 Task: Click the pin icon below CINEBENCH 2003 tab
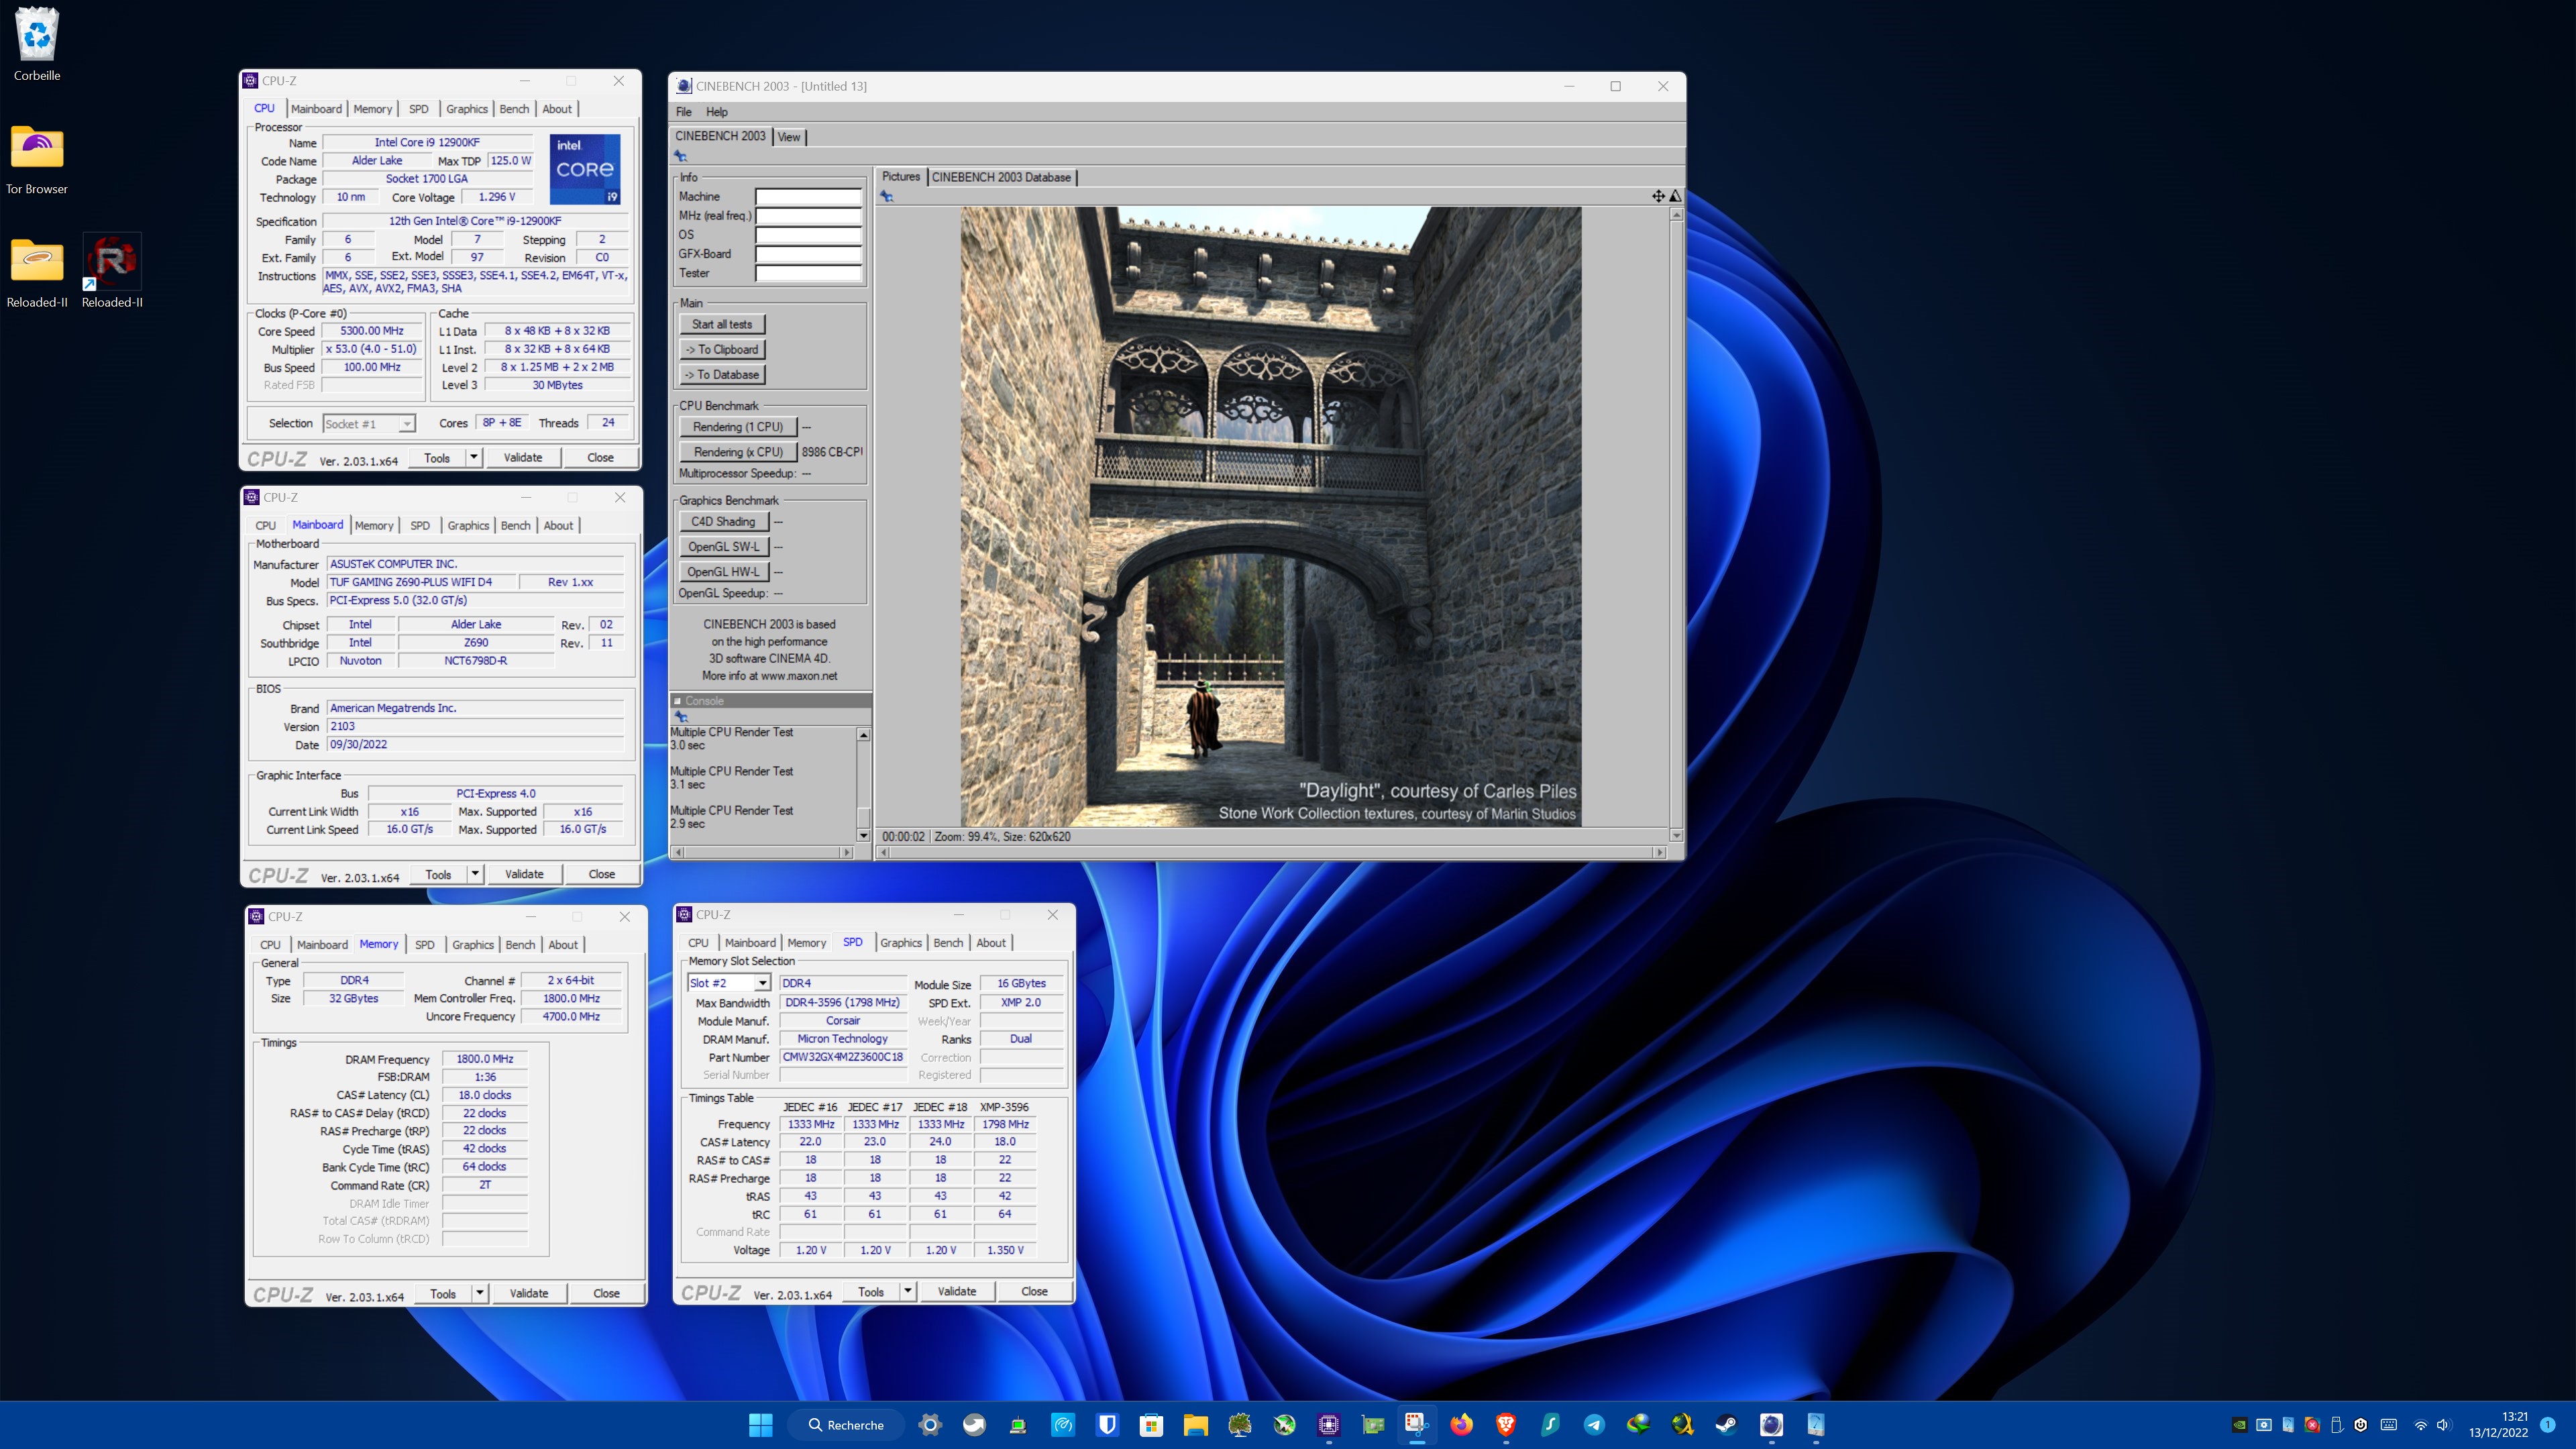680,156
